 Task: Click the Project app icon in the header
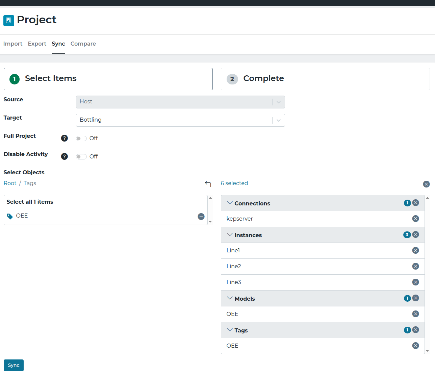pyautogui.click(x=8, y=20)
